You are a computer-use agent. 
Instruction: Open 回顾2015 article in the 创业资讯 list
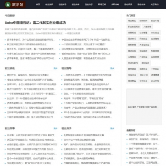(32, 84)
